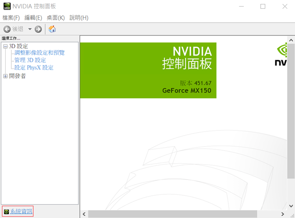Click the vertical scrollbar up arrow
295x218 pixels.
tap(291, 40)
